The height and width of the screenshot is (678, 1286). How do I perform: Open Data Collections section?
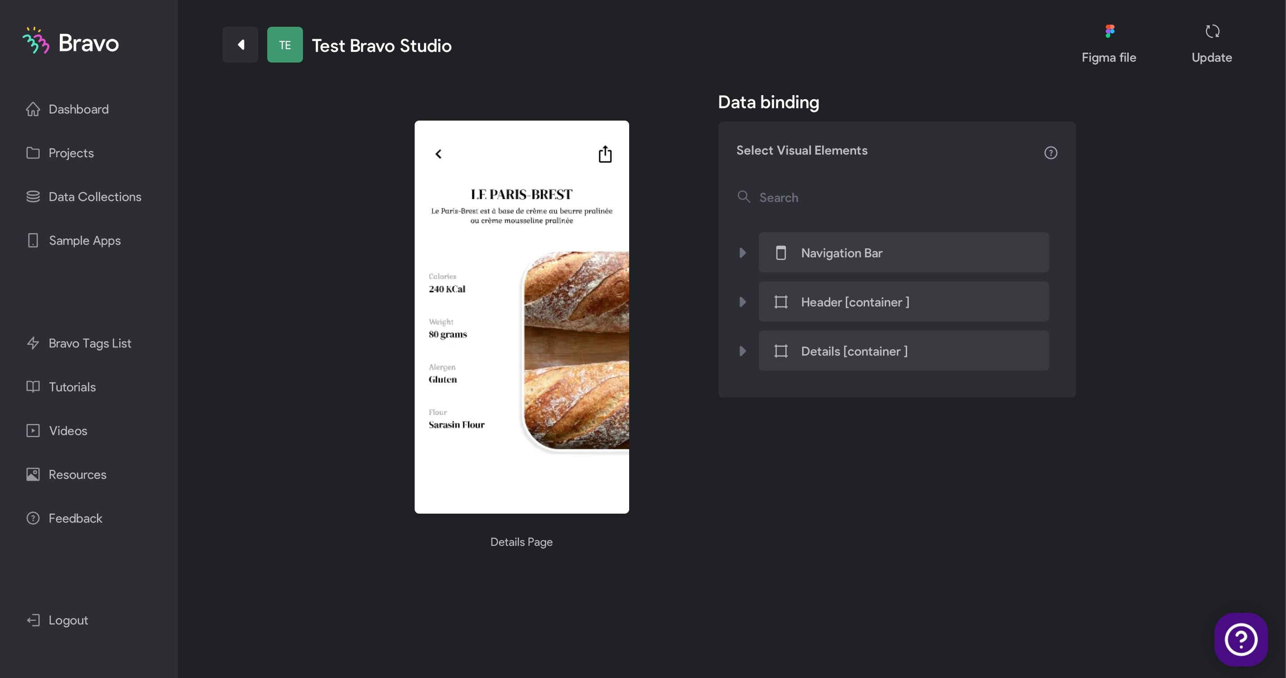point(84,197)
